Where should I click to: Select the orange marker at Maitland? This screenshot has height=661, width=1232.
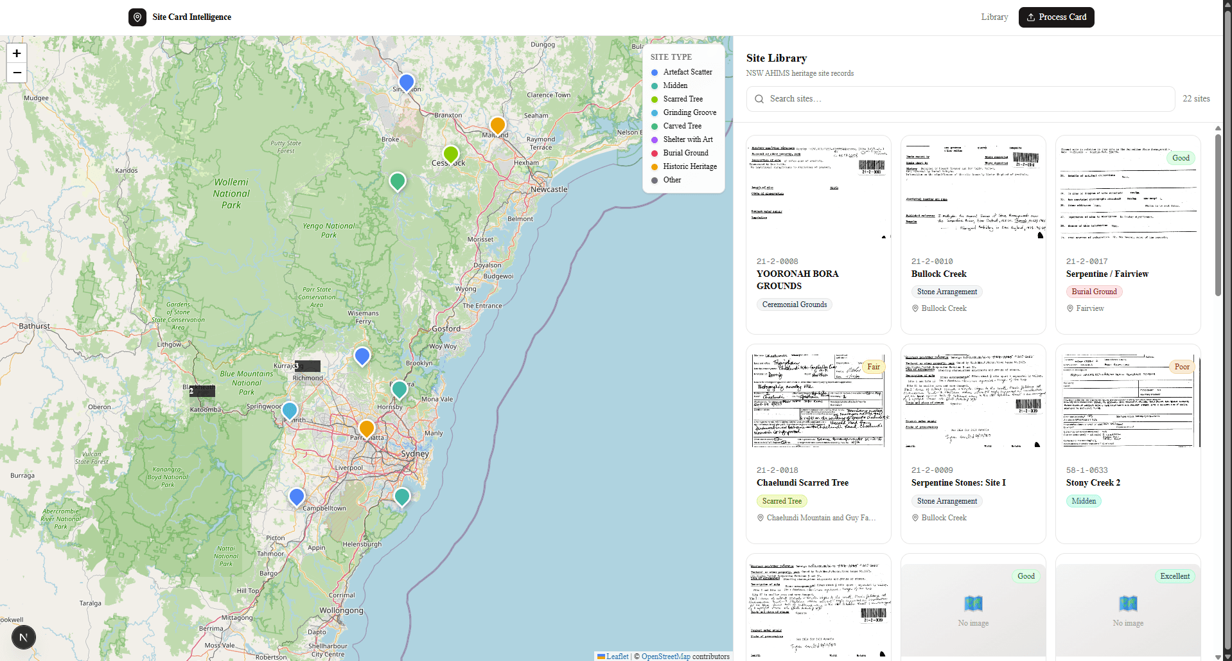[x=497, y=125]
